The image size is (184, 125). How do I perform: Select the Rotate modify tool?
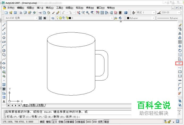tap(180, 50)
